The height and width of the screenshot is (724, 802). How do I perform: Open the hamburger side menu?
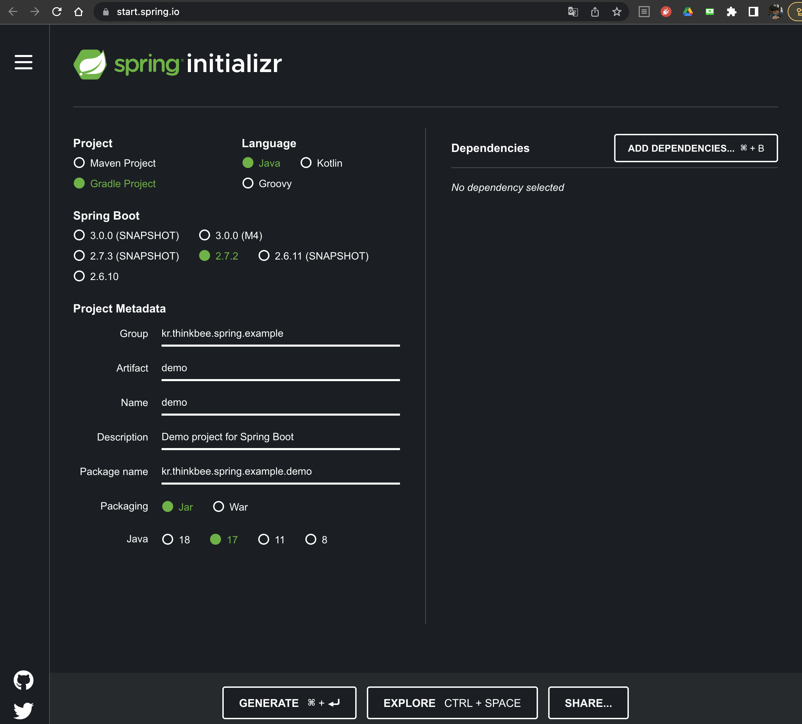[x=24, y=62]
